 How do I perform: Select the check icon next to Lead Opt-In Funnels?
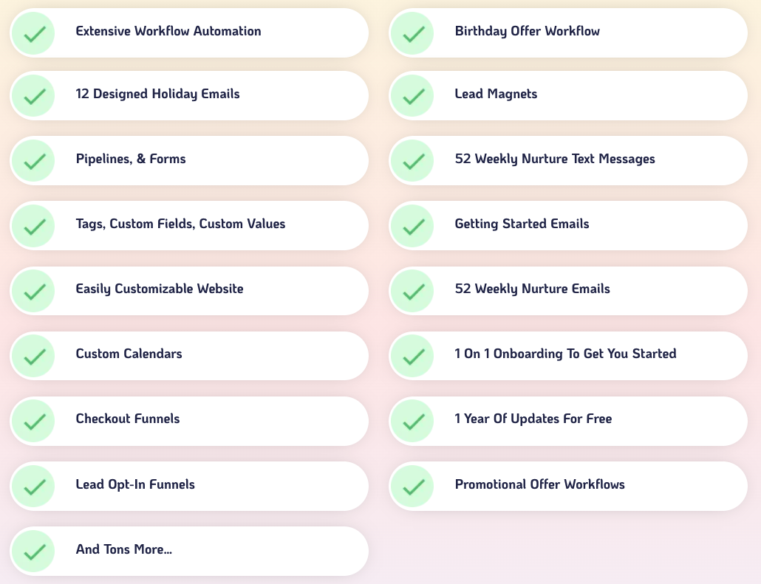[x=34, y=486]
